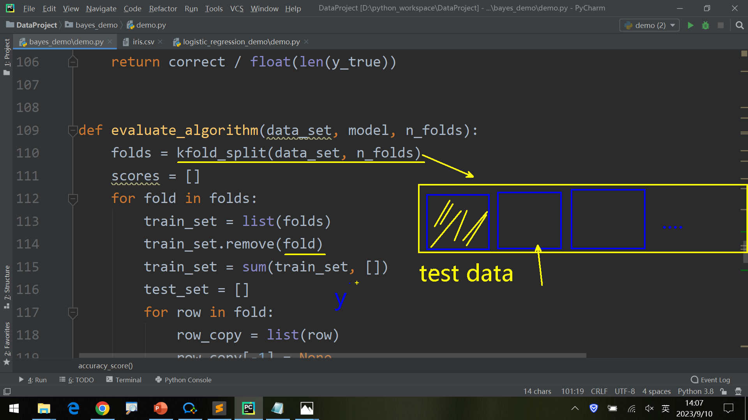The height and width of the screenshot is (420, 748).
Task: Open Chrome from the Windows taskbar
Action: click(x=102, y=408)
